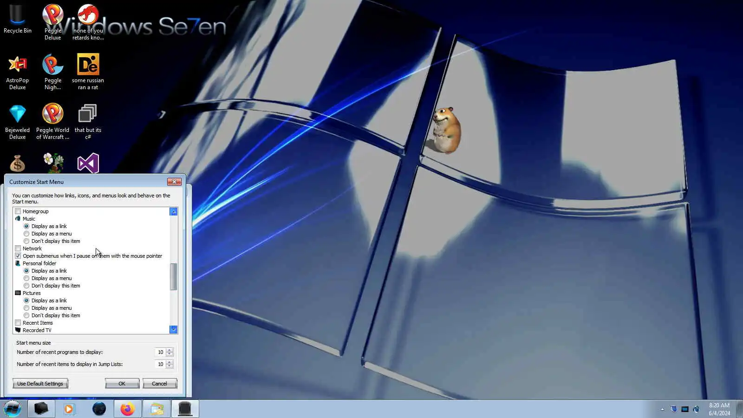Open the black box app pinned next to Start

tap(41, 409)
